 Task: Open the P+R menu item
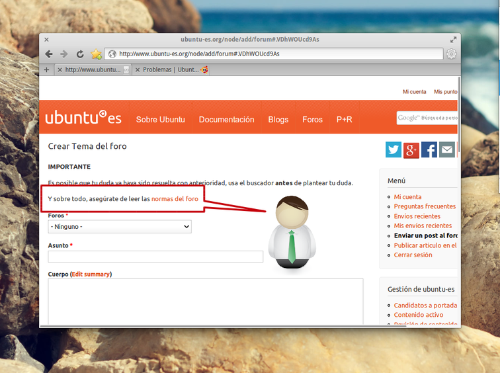click(344, 120)
